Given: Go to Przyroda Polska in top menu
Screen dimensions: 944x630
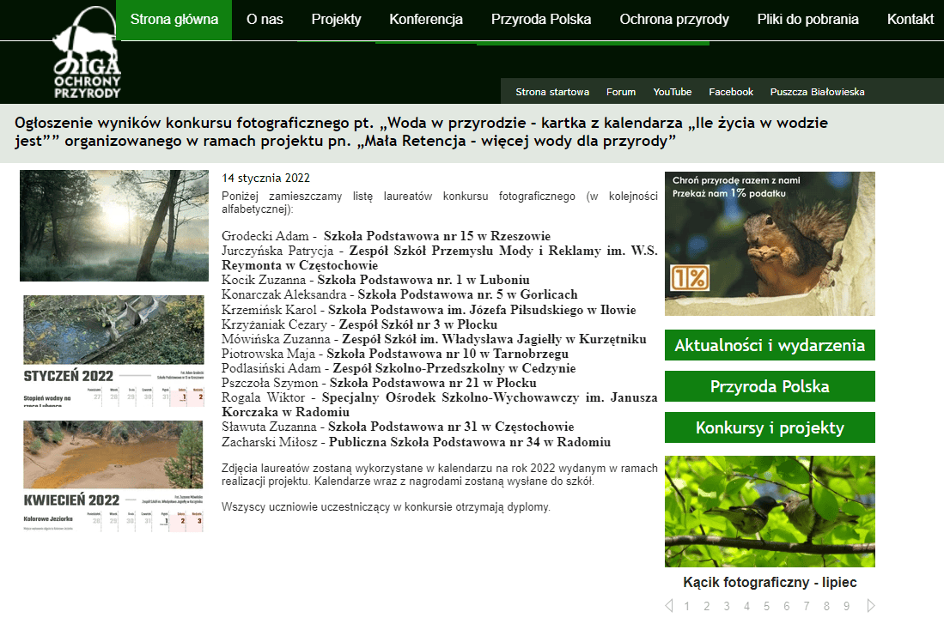Looking at the screenshot, I should (x=541, y=20).
